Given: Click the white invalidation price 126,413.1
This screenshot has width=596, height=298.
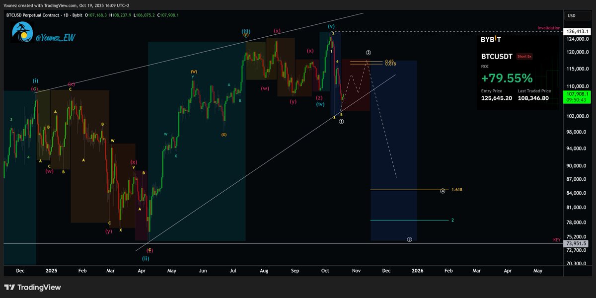Looking at the screenshot, I should (x=577, y=31).
